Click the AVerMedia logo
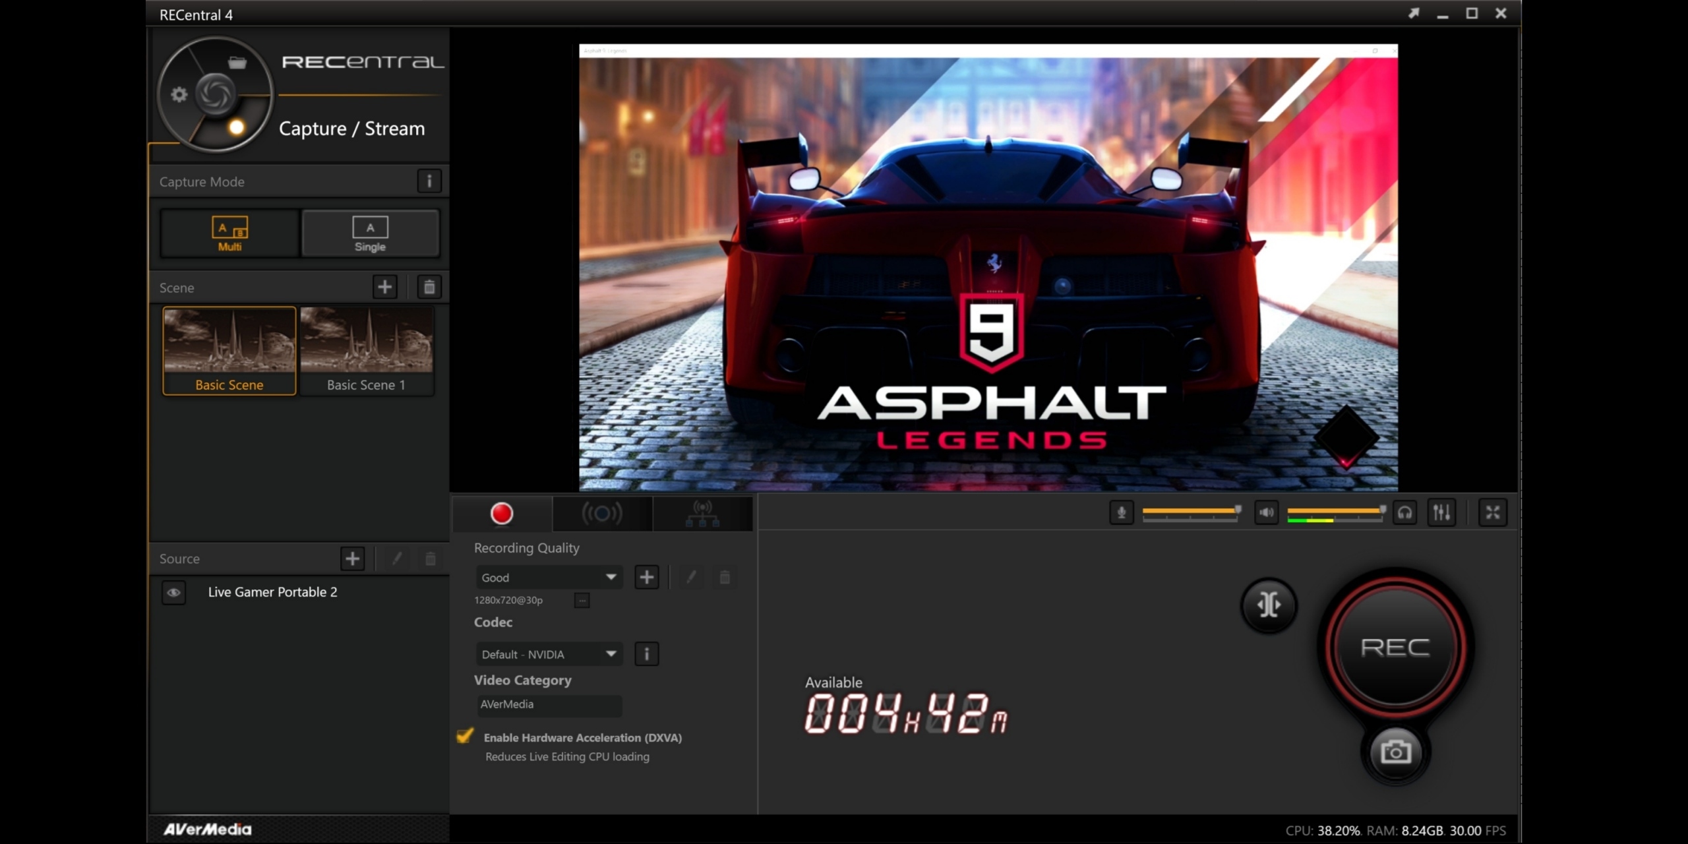 [x=208, y=829]
